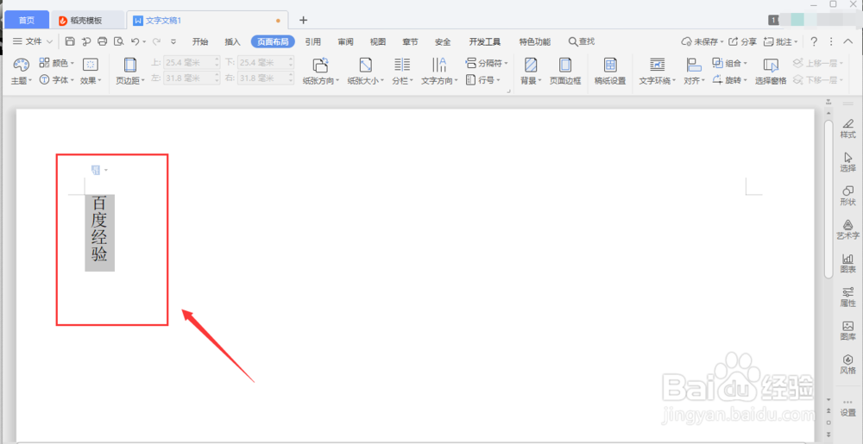The image size is (863, 444).
Task: Switch to the 安全 ribbon tab
Action: 443,41
